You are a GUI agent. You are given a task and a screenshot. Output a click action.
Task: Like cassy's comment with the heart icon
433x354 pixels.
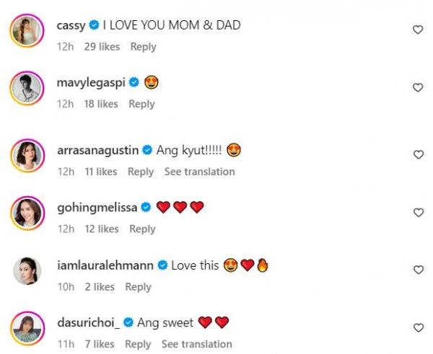coord(416,30)
